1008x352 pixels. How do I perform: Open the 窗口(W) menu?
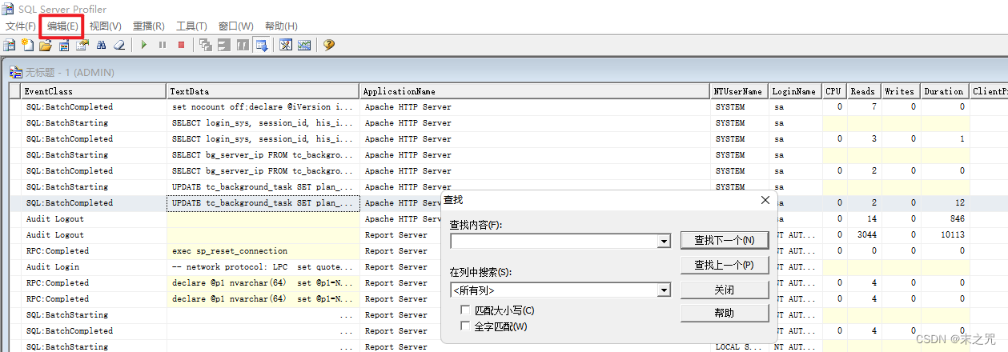236,26
